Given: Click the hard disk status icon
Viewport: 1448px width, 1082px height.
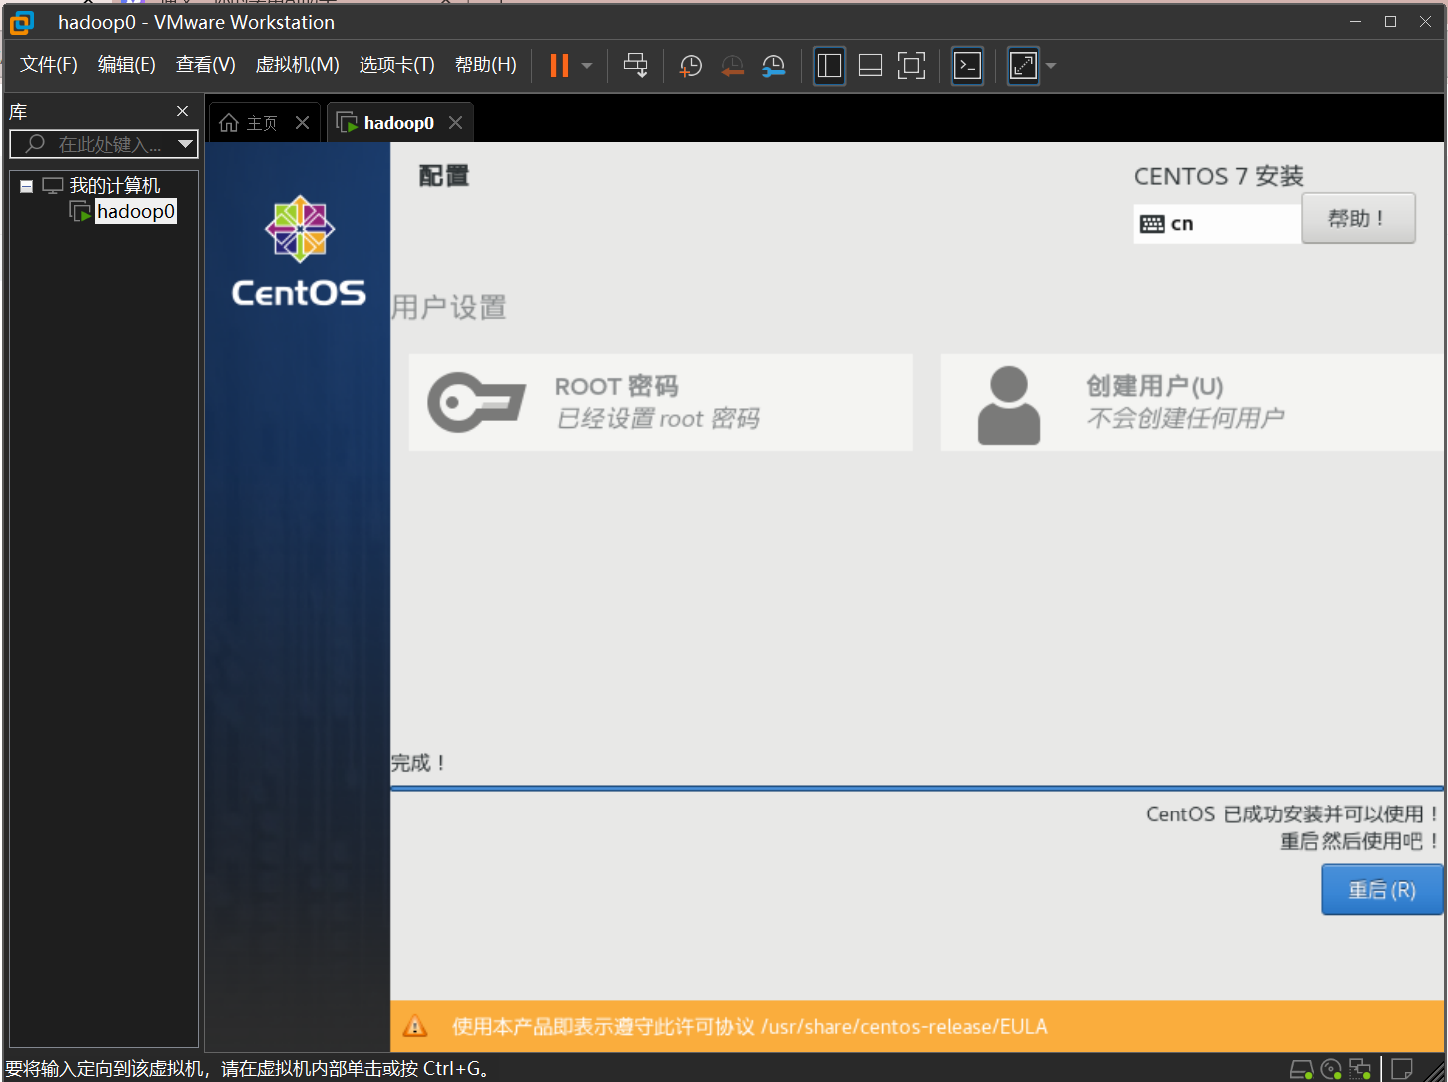Looking at the screenshot, I should [x=1301, y=1069].
